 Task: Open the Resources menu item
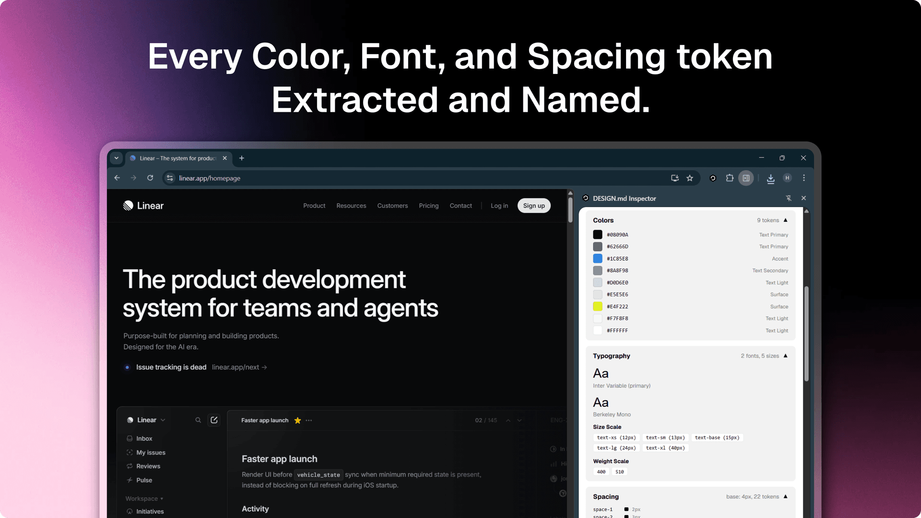351,206
